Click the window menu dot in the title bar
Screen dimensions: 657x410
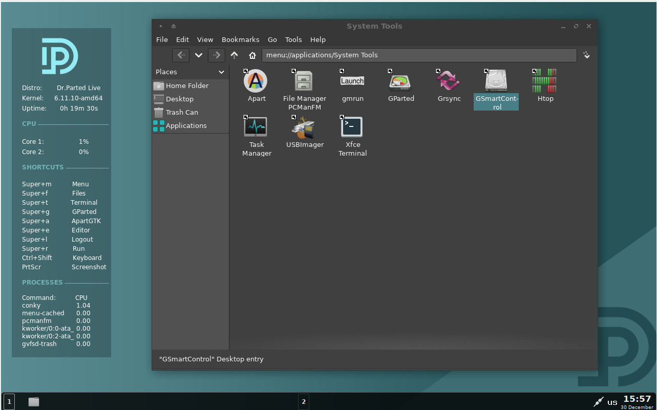(161, 26)
